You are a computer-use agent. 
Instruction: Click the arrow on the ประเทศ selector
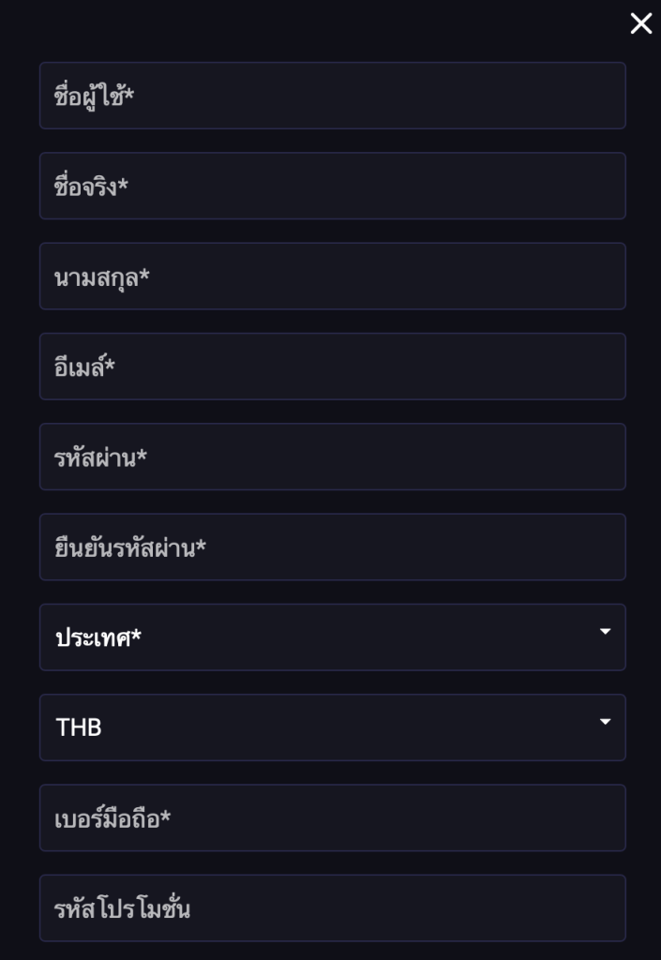605,632
